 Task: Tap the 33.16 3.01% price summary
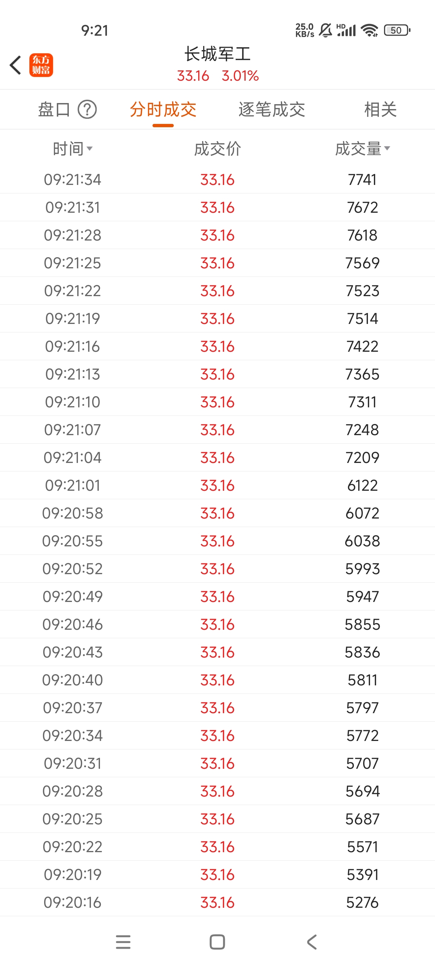(x=218, y=76)
